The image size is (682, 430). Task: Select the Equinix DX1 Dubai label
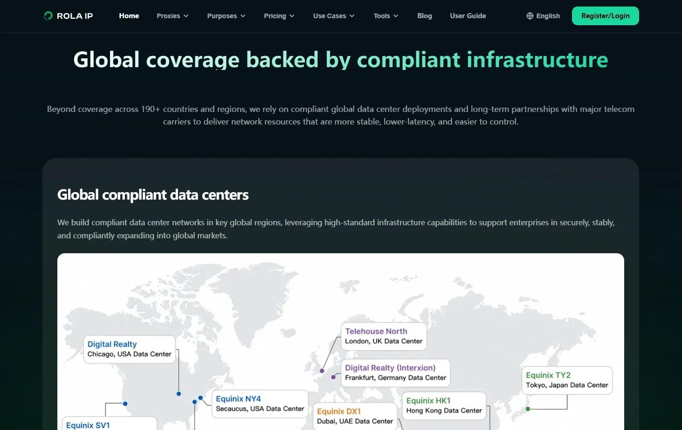tap(355, 416)
